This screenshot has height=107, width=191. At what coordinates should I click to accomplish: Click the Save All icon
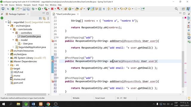tap(28, 9)
